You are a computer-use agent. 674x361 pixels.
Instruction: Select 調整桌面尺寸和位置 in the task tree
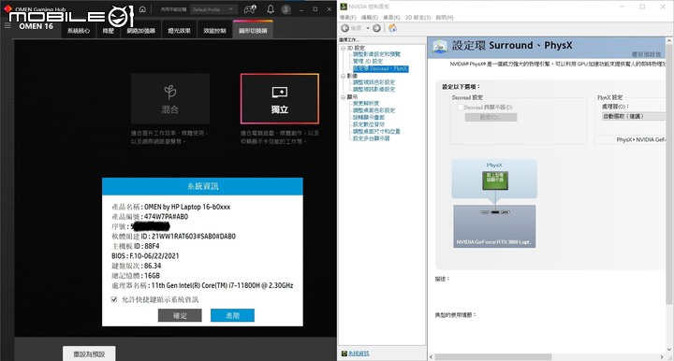[x=376, y=131]
